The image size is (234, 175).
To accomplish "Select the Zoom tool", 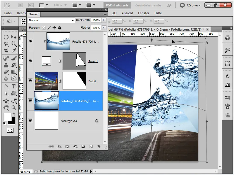I will click(x=14, y=107).
